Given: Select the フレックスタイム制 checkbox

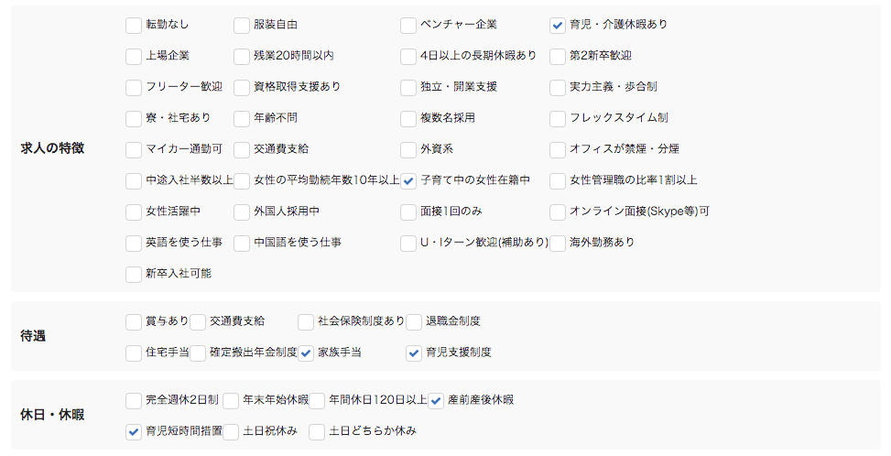Looking at the screenshot, I should tap(558, 119).
